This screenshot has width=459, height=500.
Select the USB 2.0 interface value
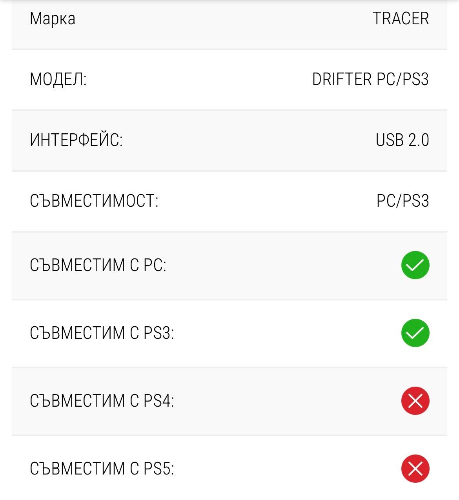402,140
